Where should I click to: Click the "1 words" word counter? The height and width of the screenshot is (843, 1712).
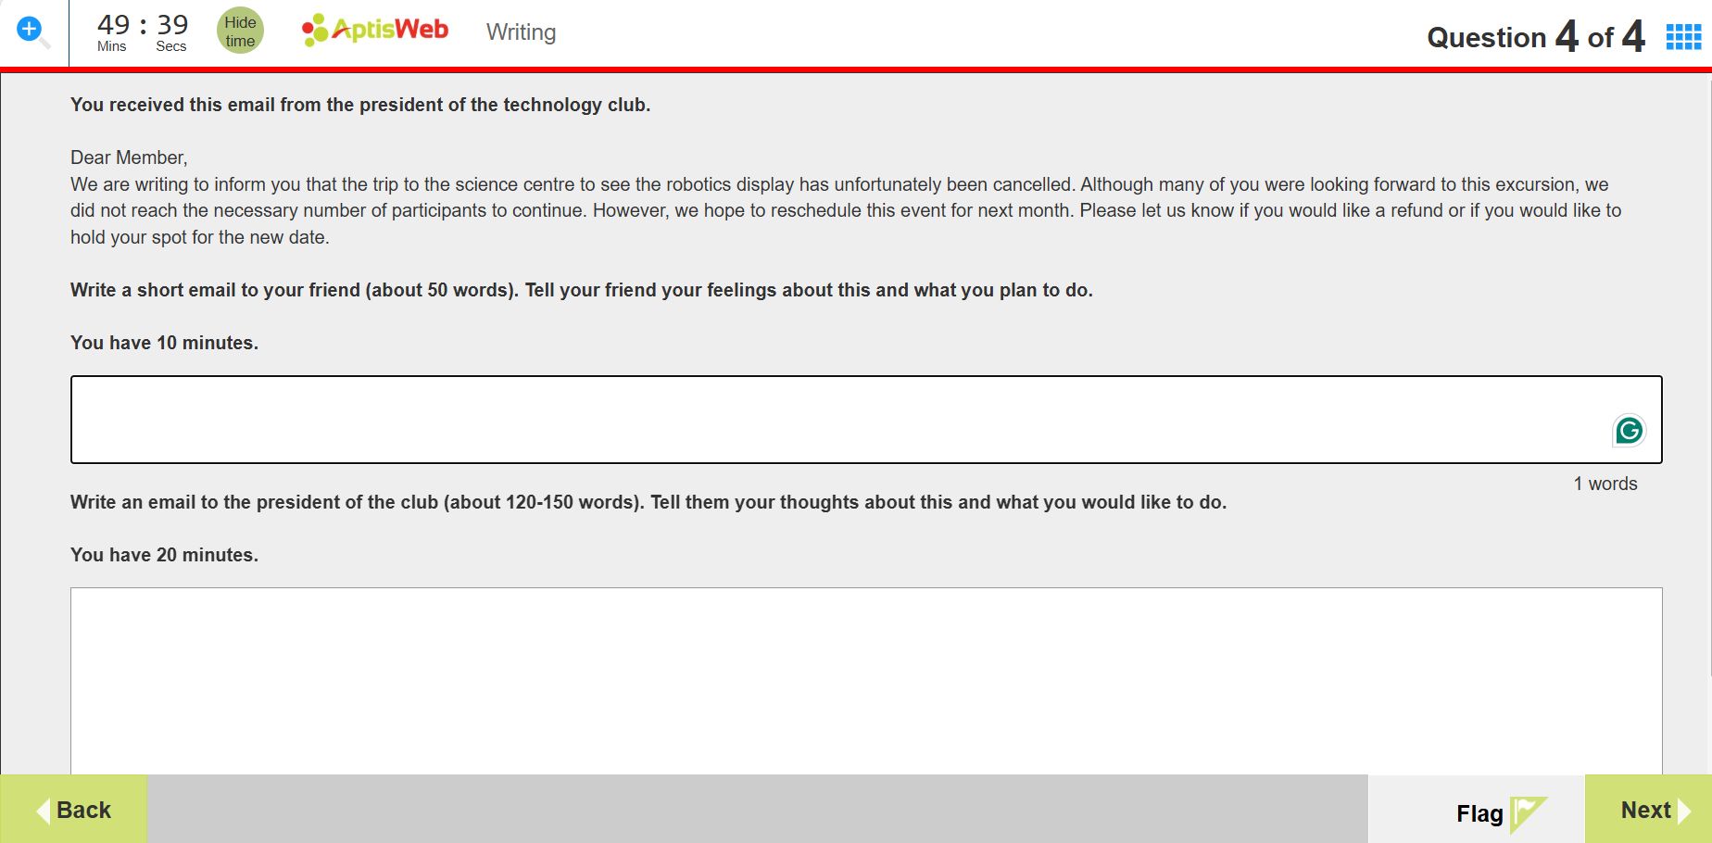pyautogui.click(x=1605, y=484)
